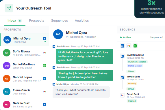
Task: Click the Pending status tag
Action: [x=132, y=84]
